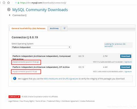Viewport: 137px width, 109px height.
Task: Click the Oracle logo in footer
Action: 14,97
